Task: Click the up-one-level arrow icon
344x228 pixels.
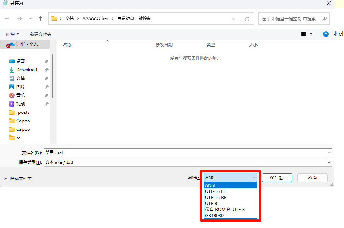Action: [x=41, y=18]
